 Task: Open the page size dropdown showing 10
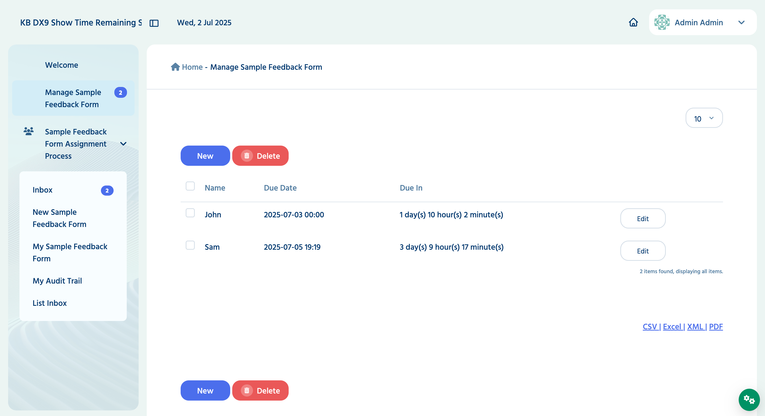pyautogui.click(x=704, y=118)
